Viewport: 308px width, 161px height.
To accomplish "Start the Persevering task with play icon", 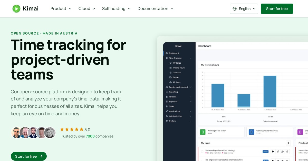I will click(x=273, y=152).
